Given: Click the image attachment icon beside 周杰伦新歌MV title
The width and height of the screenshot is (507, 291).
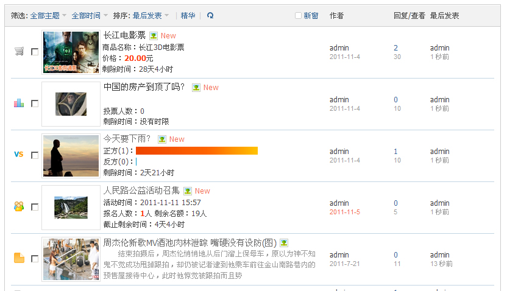Looking at the screenshot, I should [x=284, y=242].
